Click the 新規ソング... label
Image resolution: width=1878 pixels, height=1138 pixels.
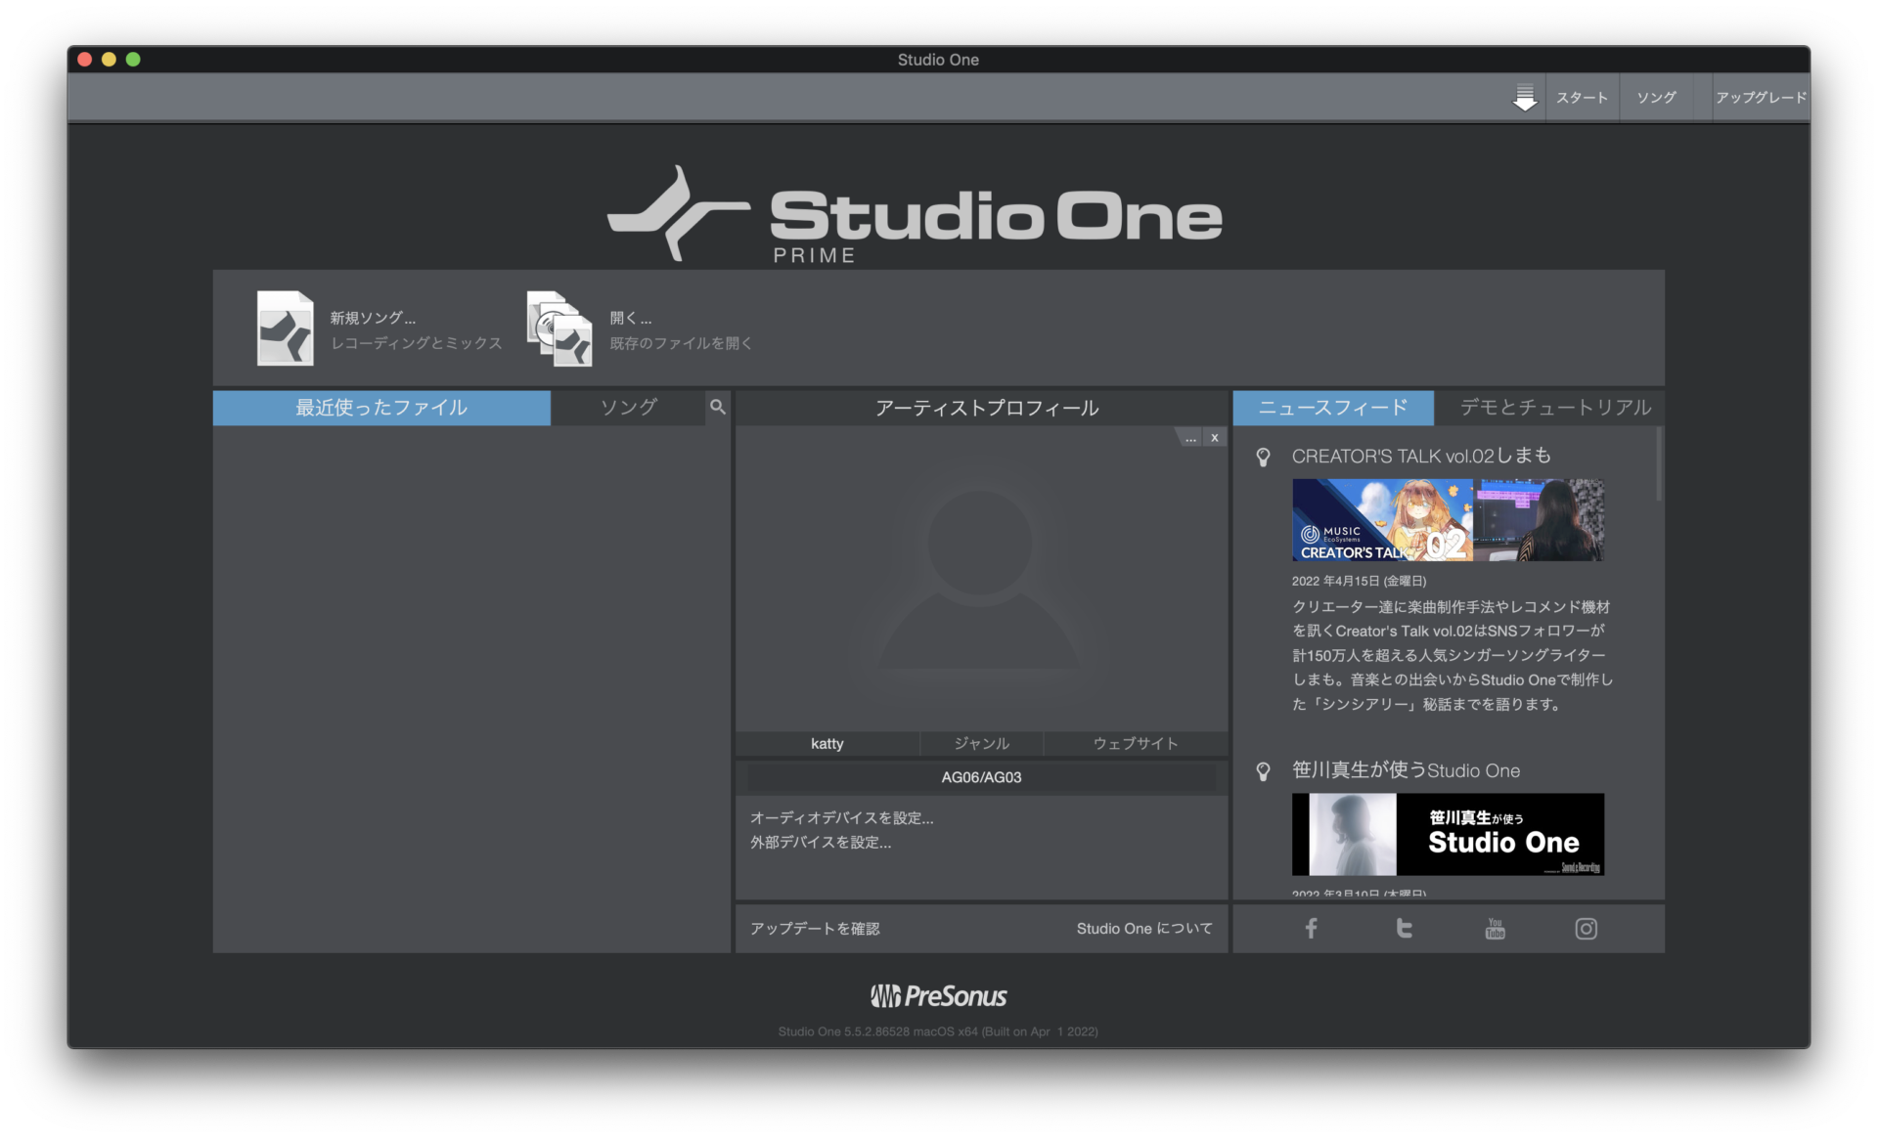point(373,318)
